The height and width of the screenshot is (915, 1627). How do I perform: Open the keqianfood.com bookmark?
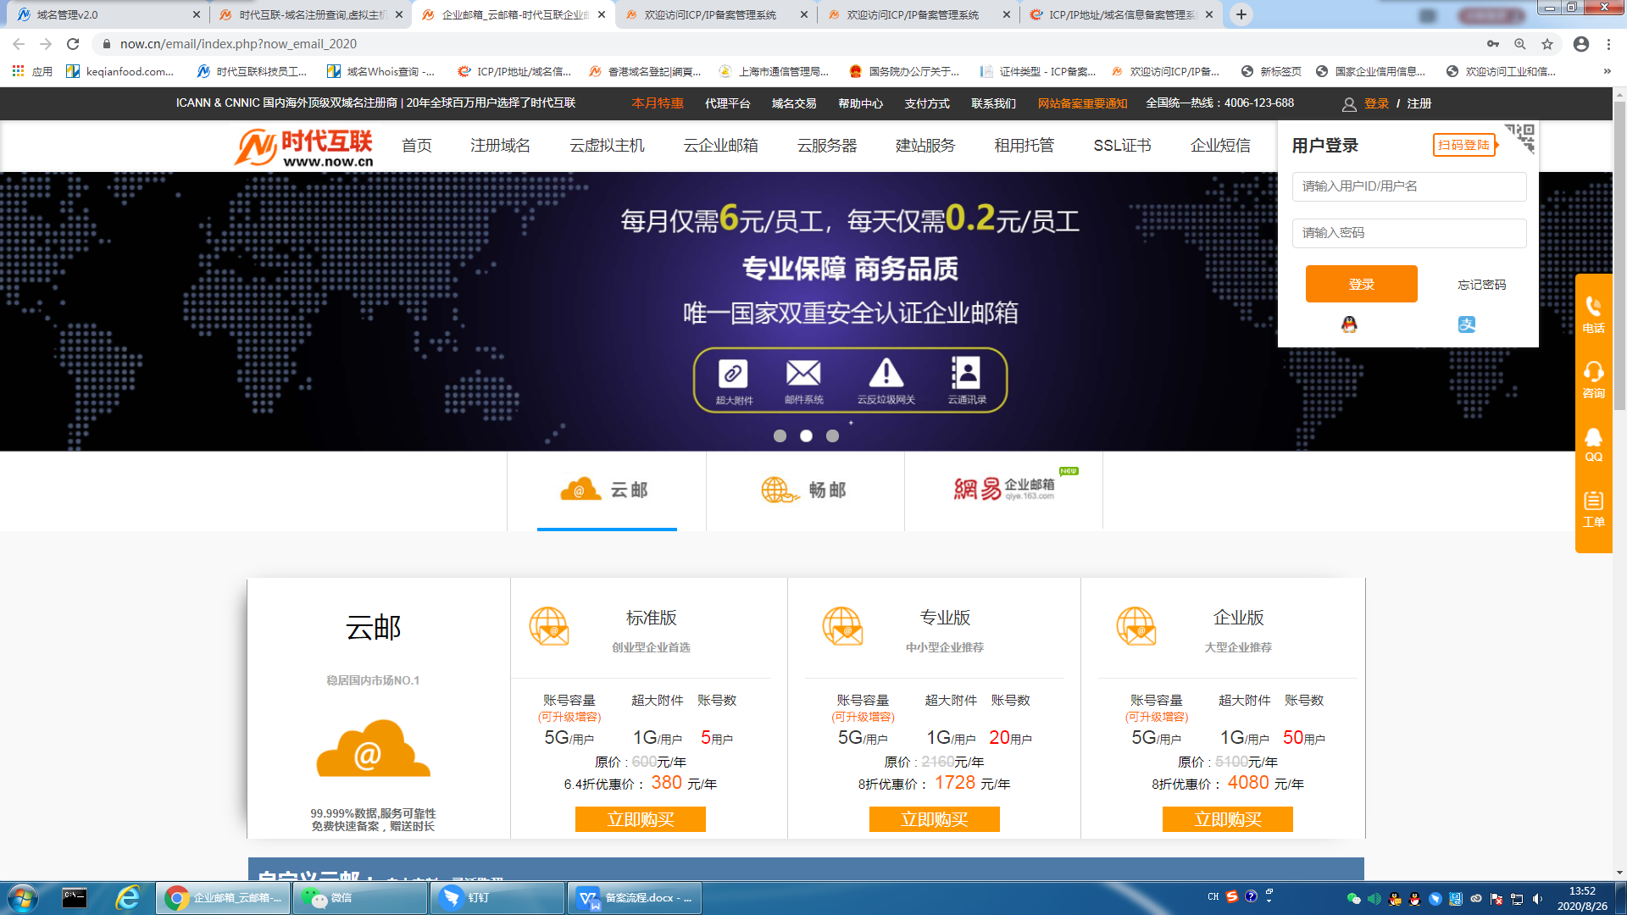point(119,71)
